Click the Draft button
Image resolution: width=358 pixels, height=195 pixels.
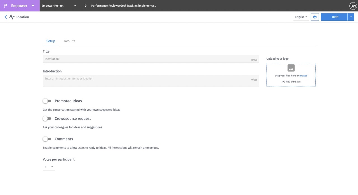[335, 17]
